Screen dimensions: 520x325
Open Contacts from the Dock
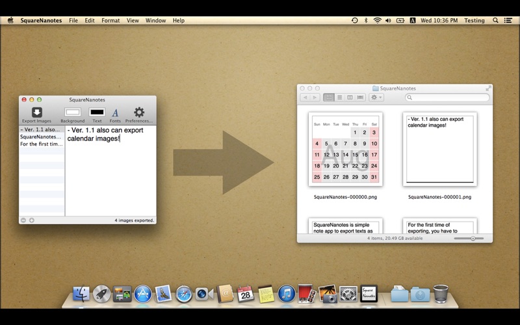pyautogui.click(x=225, y=294)
